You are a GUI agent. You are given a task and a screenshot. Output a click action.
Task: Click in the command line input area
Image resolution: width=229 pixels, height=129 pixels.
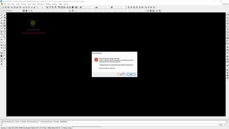(x=109, y=124)
